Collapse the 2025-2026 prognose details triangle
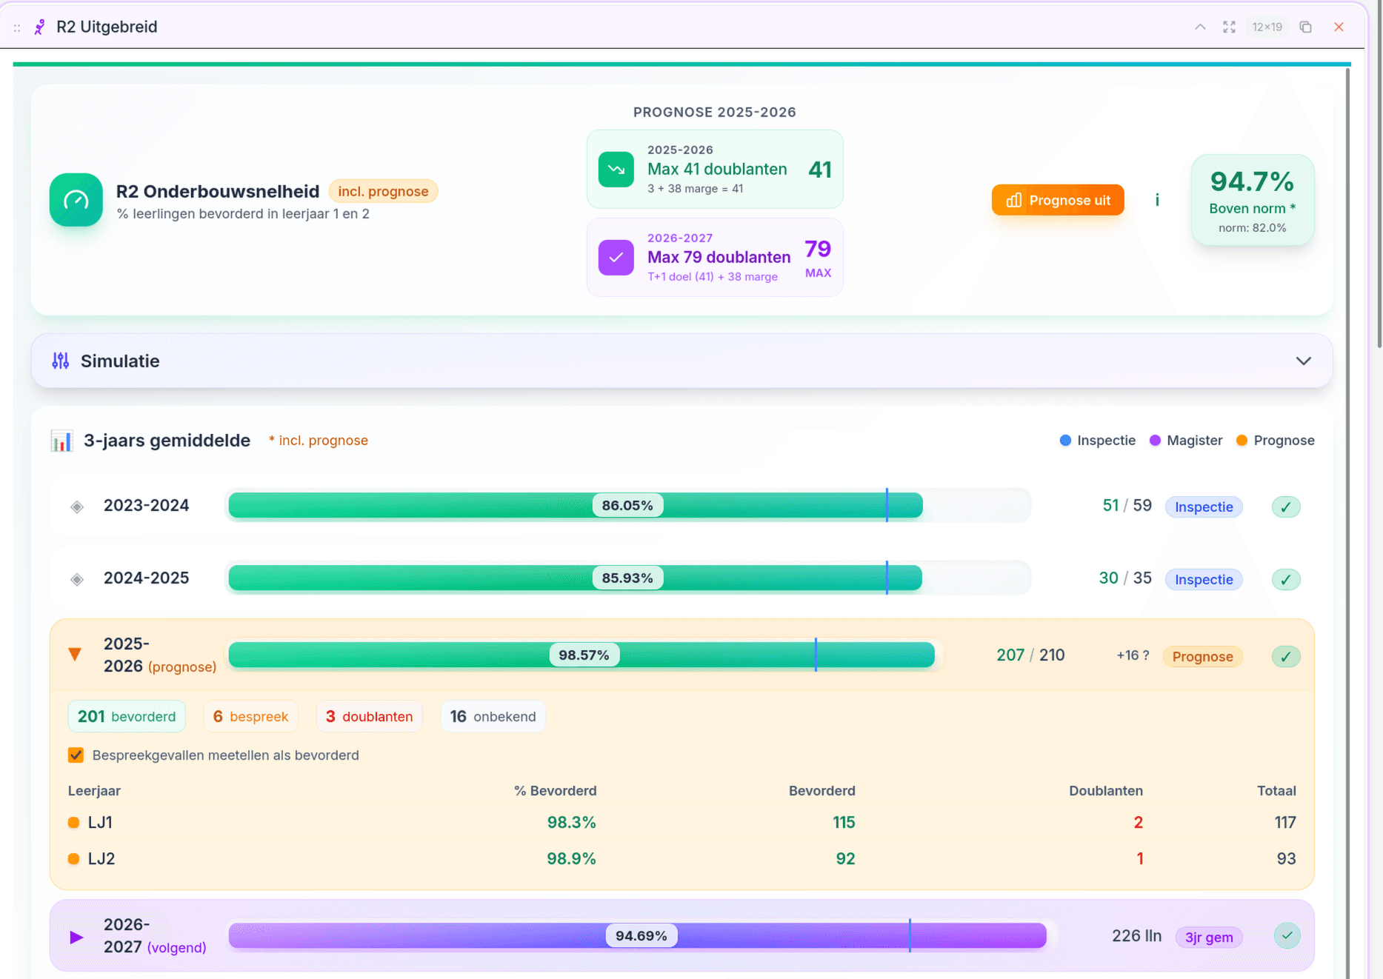The width and height of the screenshot is (1383, 979). coord(75,654)
